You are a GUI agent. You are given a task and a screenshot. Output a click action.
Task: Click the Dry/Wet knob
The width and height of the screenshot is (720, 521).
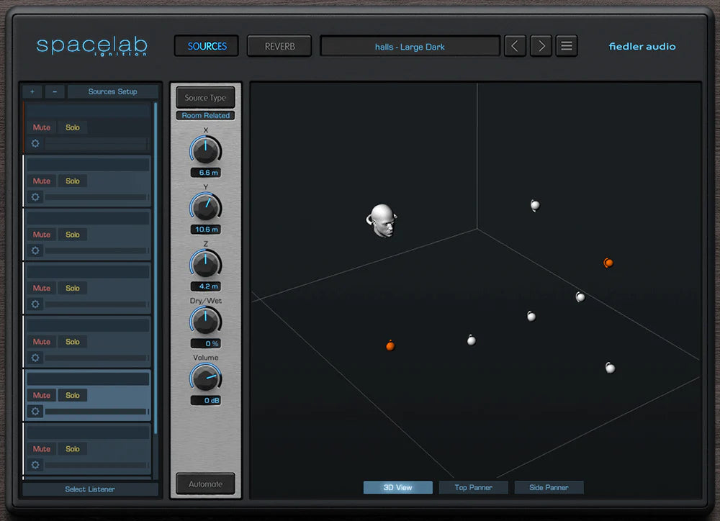205,321
